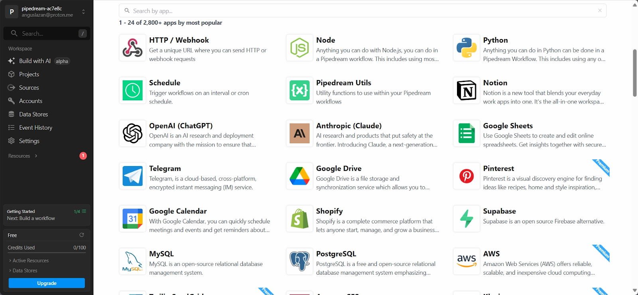Click the Telegram description text

203,183
